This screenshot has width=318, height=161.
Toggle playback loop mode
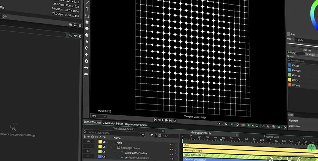pyautogui.click(x=175, y=121)
